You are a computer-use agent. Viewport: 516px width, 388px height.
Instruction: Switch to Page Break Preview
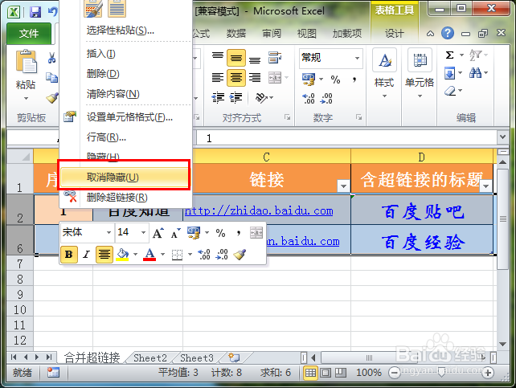pyautogui.click(x=341, y=373)
